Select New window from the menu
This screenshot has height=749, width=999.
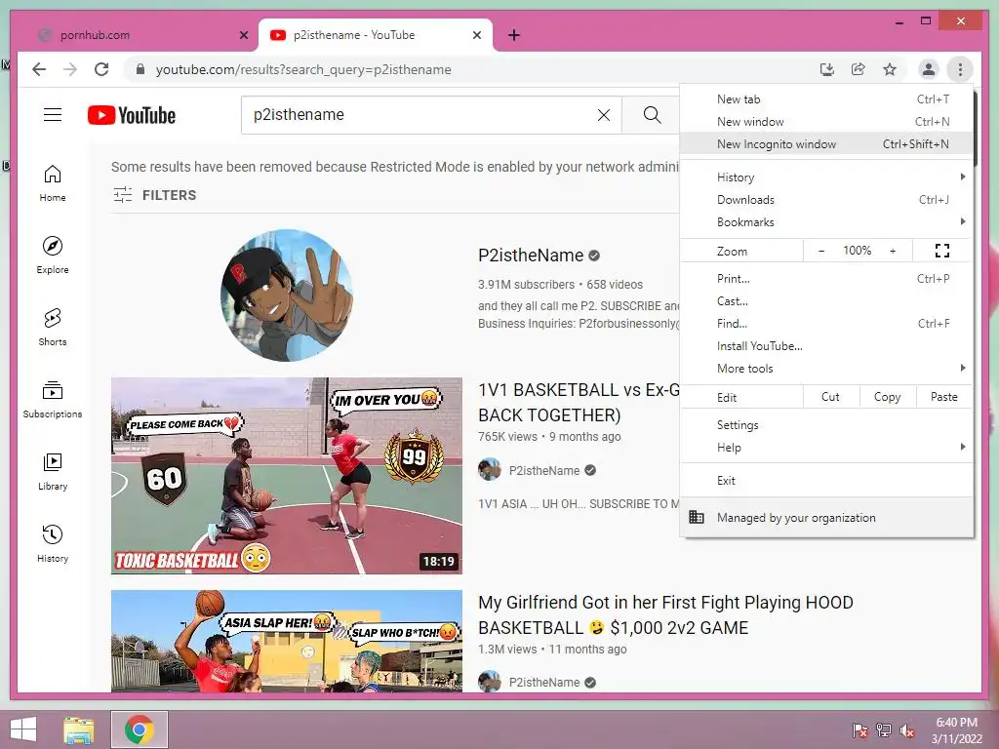826,122
